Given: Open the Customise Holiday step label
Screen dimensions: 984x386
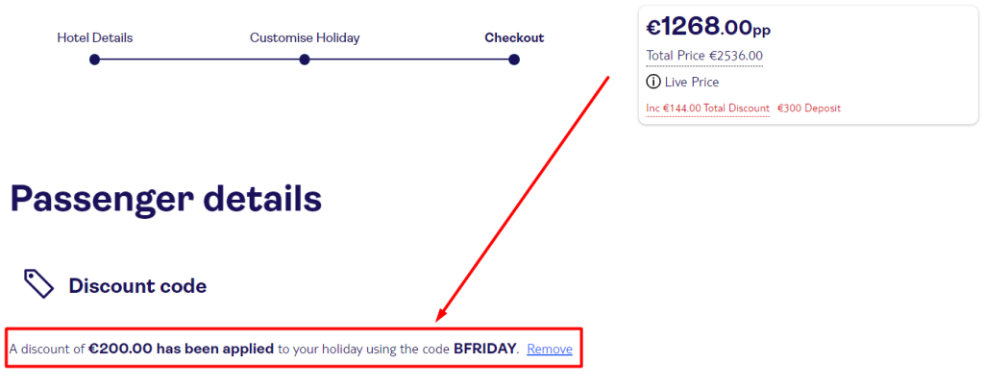Looking at the screenshot, I should coord(305,37).
